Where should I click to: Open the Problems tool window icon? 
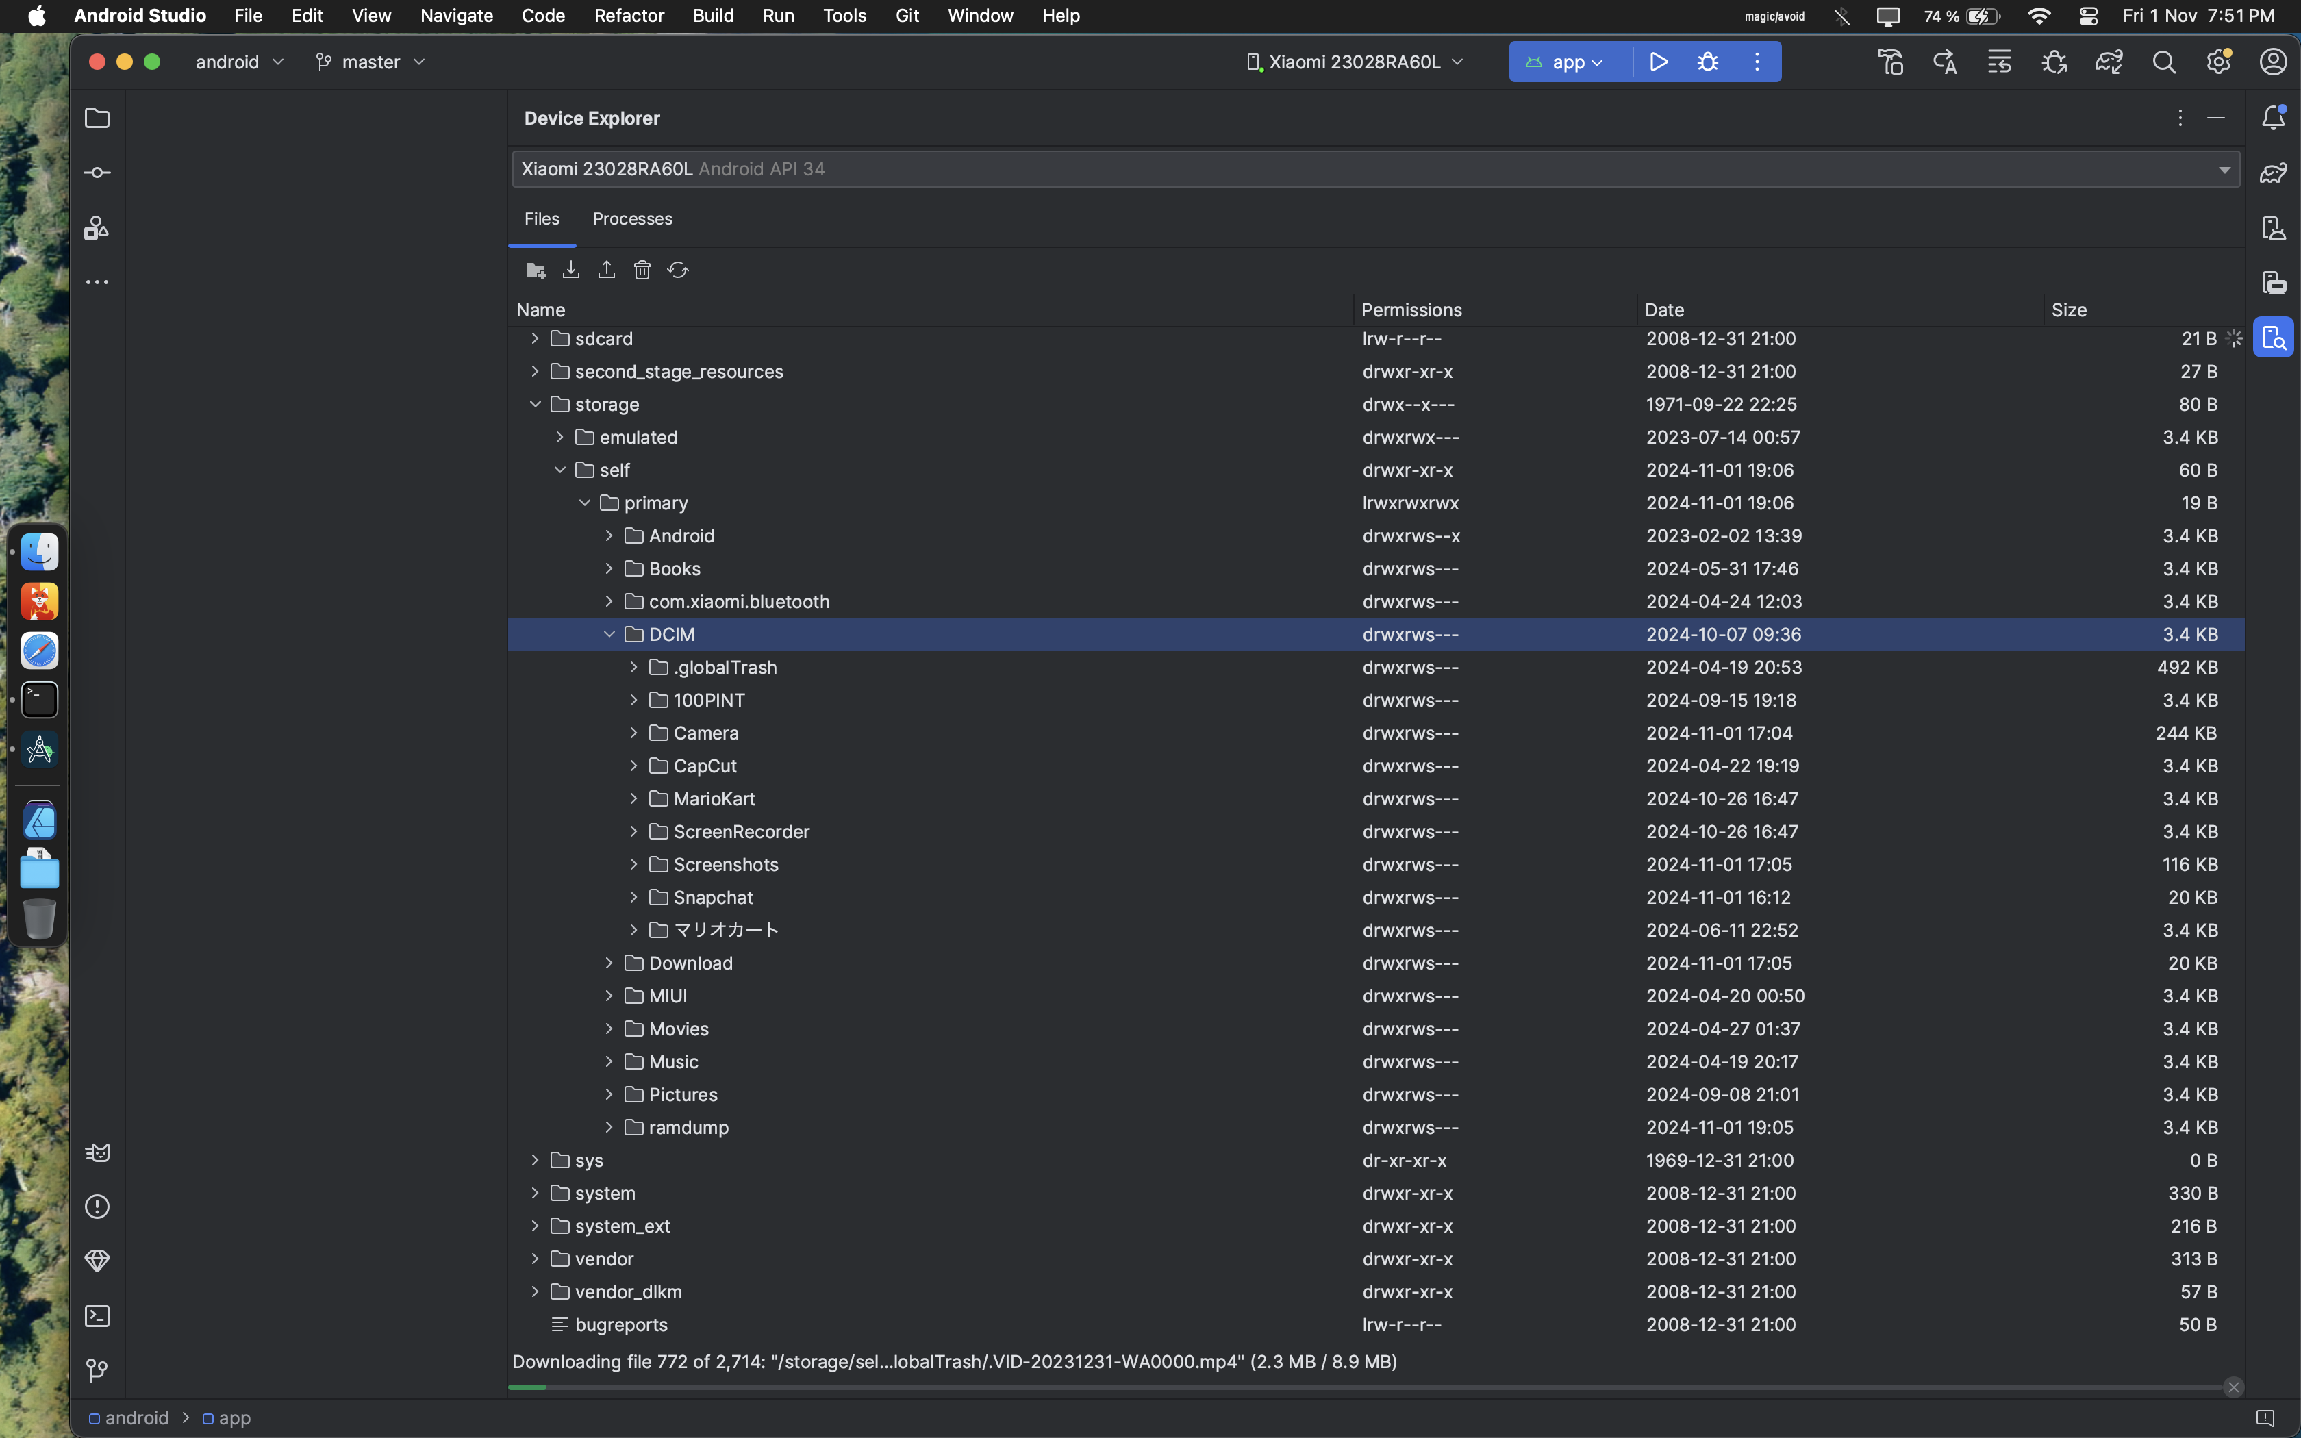point(97,1207)
